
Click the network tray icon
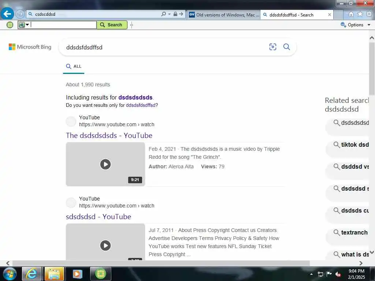coord(320,274)
